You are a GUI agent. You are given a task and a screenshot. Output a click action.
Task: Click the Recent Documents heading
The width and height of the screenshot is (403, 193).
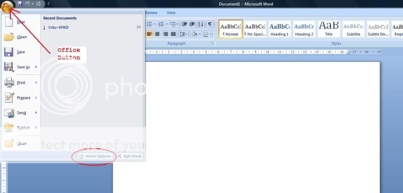(60, 18)
